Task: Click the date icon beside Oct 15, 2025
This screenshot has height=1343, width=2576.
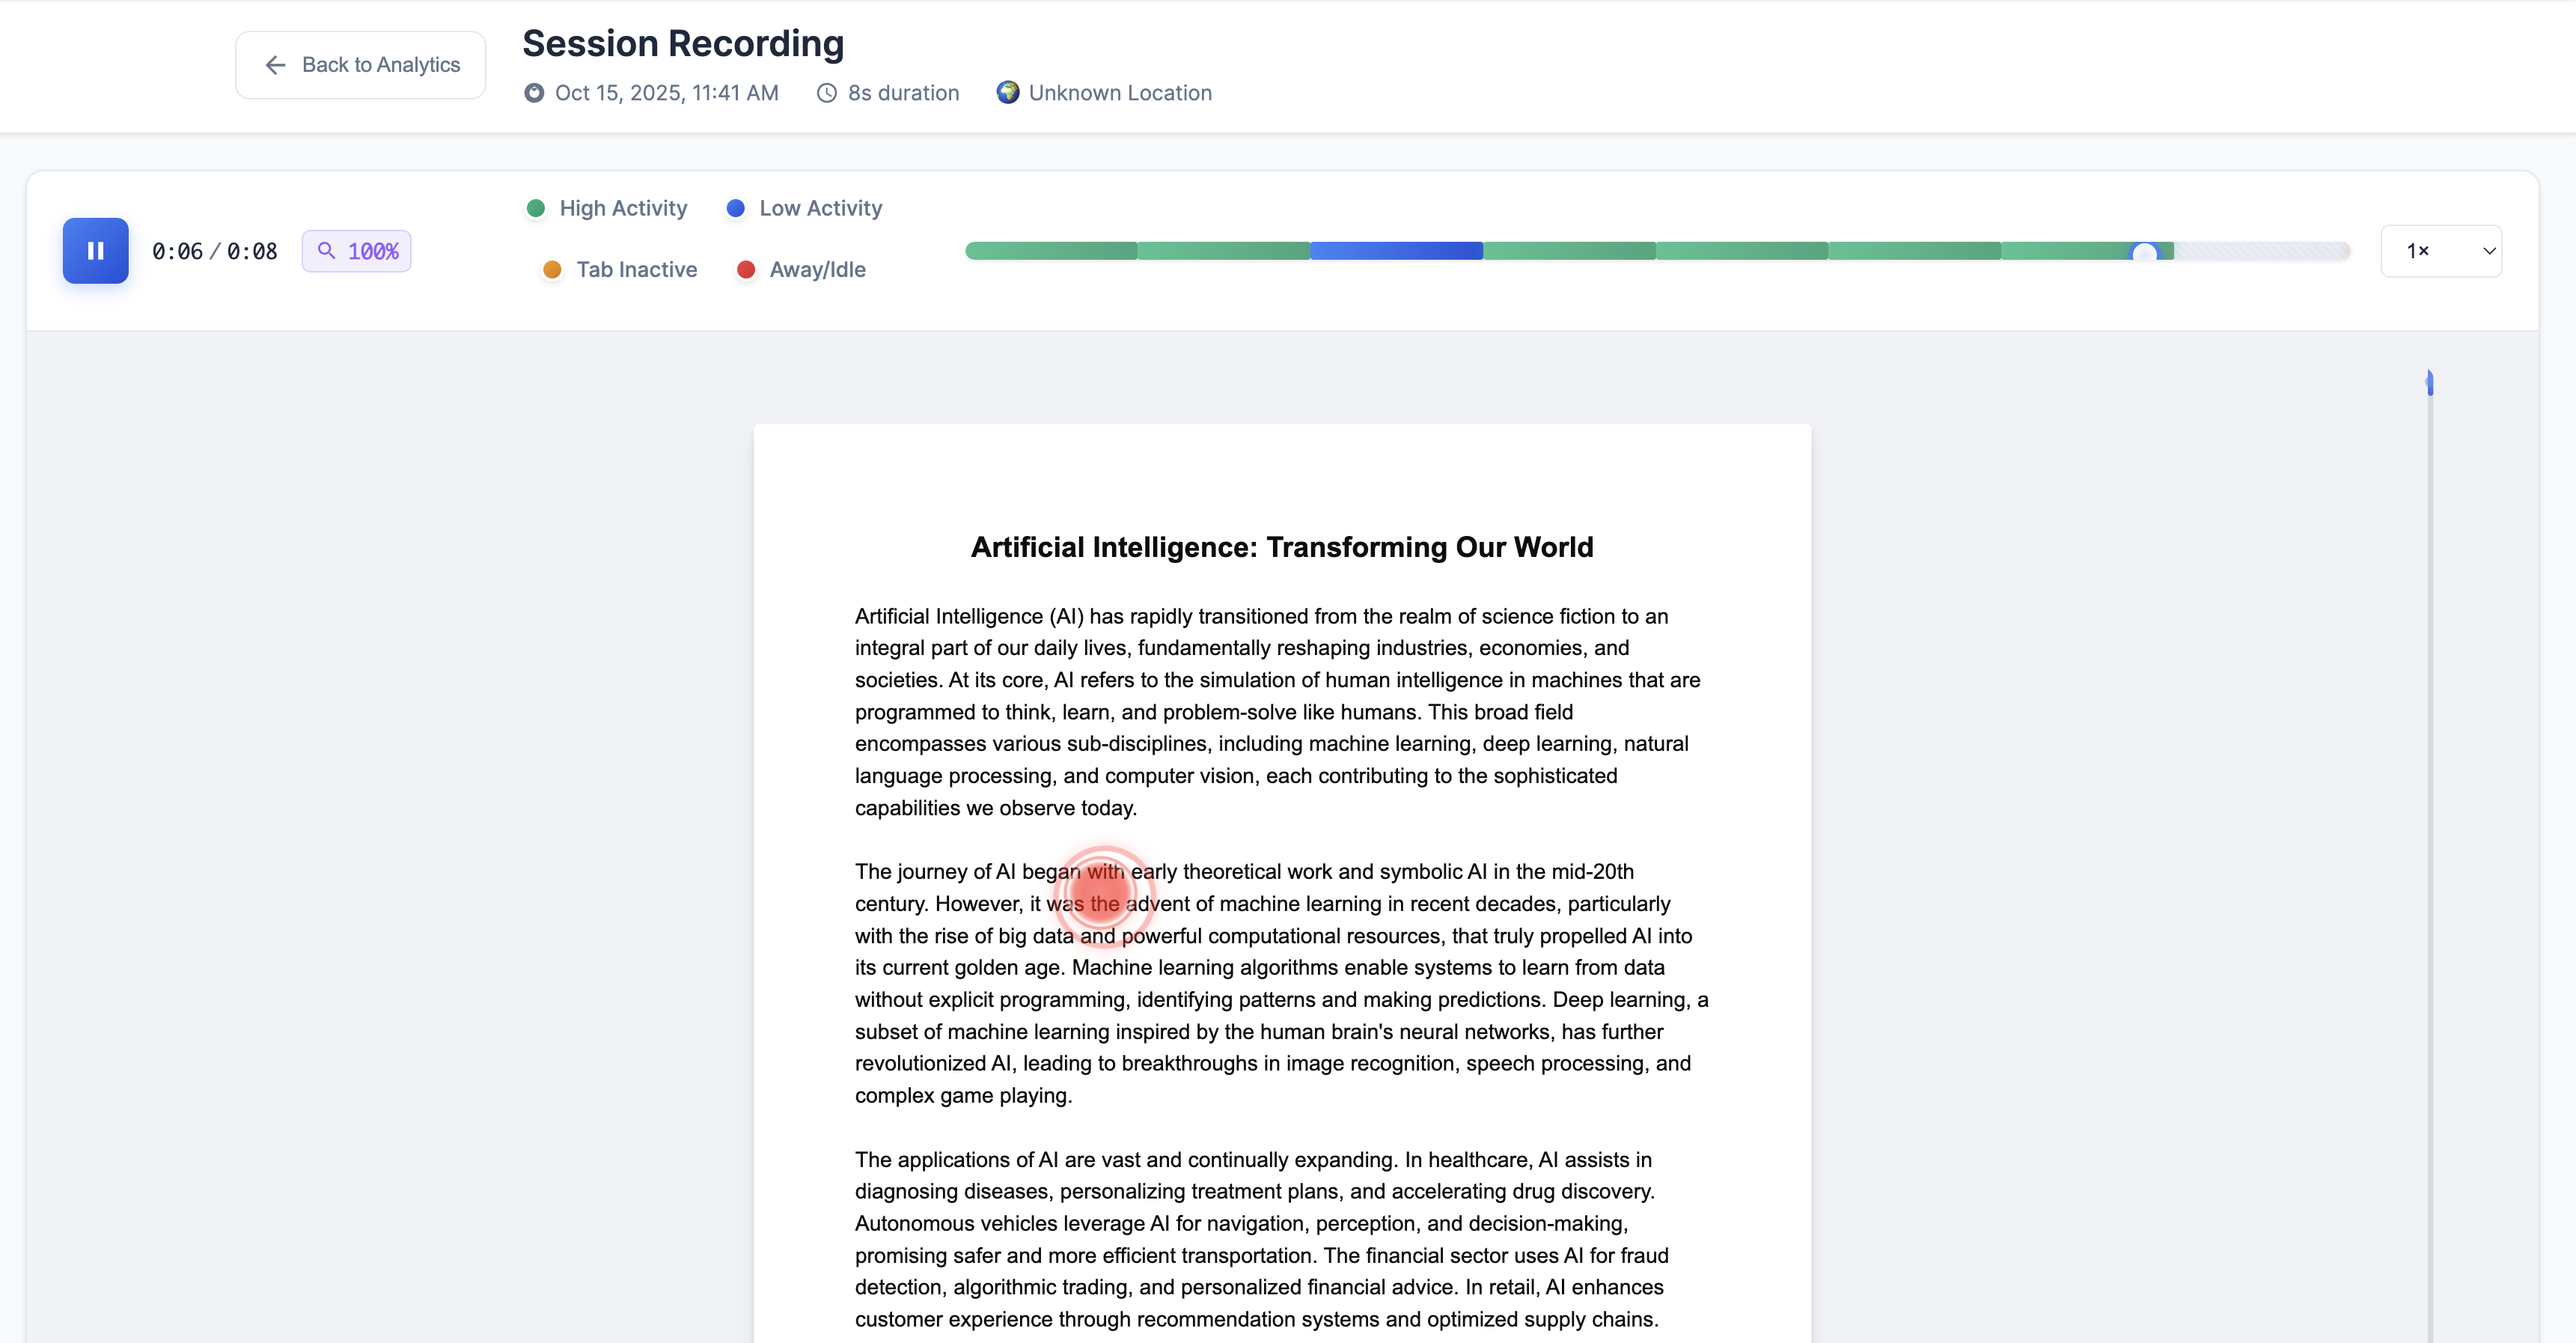Action: (534, 93)
